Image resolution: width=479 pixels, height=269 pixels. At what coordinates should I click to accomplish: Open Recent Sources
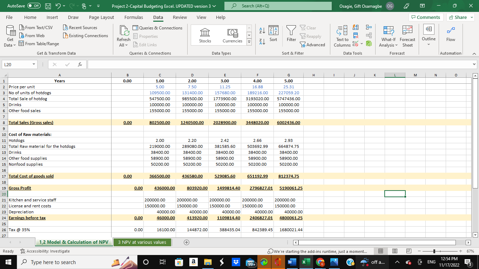[x=80, y=27]
